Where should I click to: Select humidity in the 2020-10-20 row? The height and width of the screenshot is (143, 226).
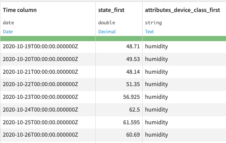156,59
